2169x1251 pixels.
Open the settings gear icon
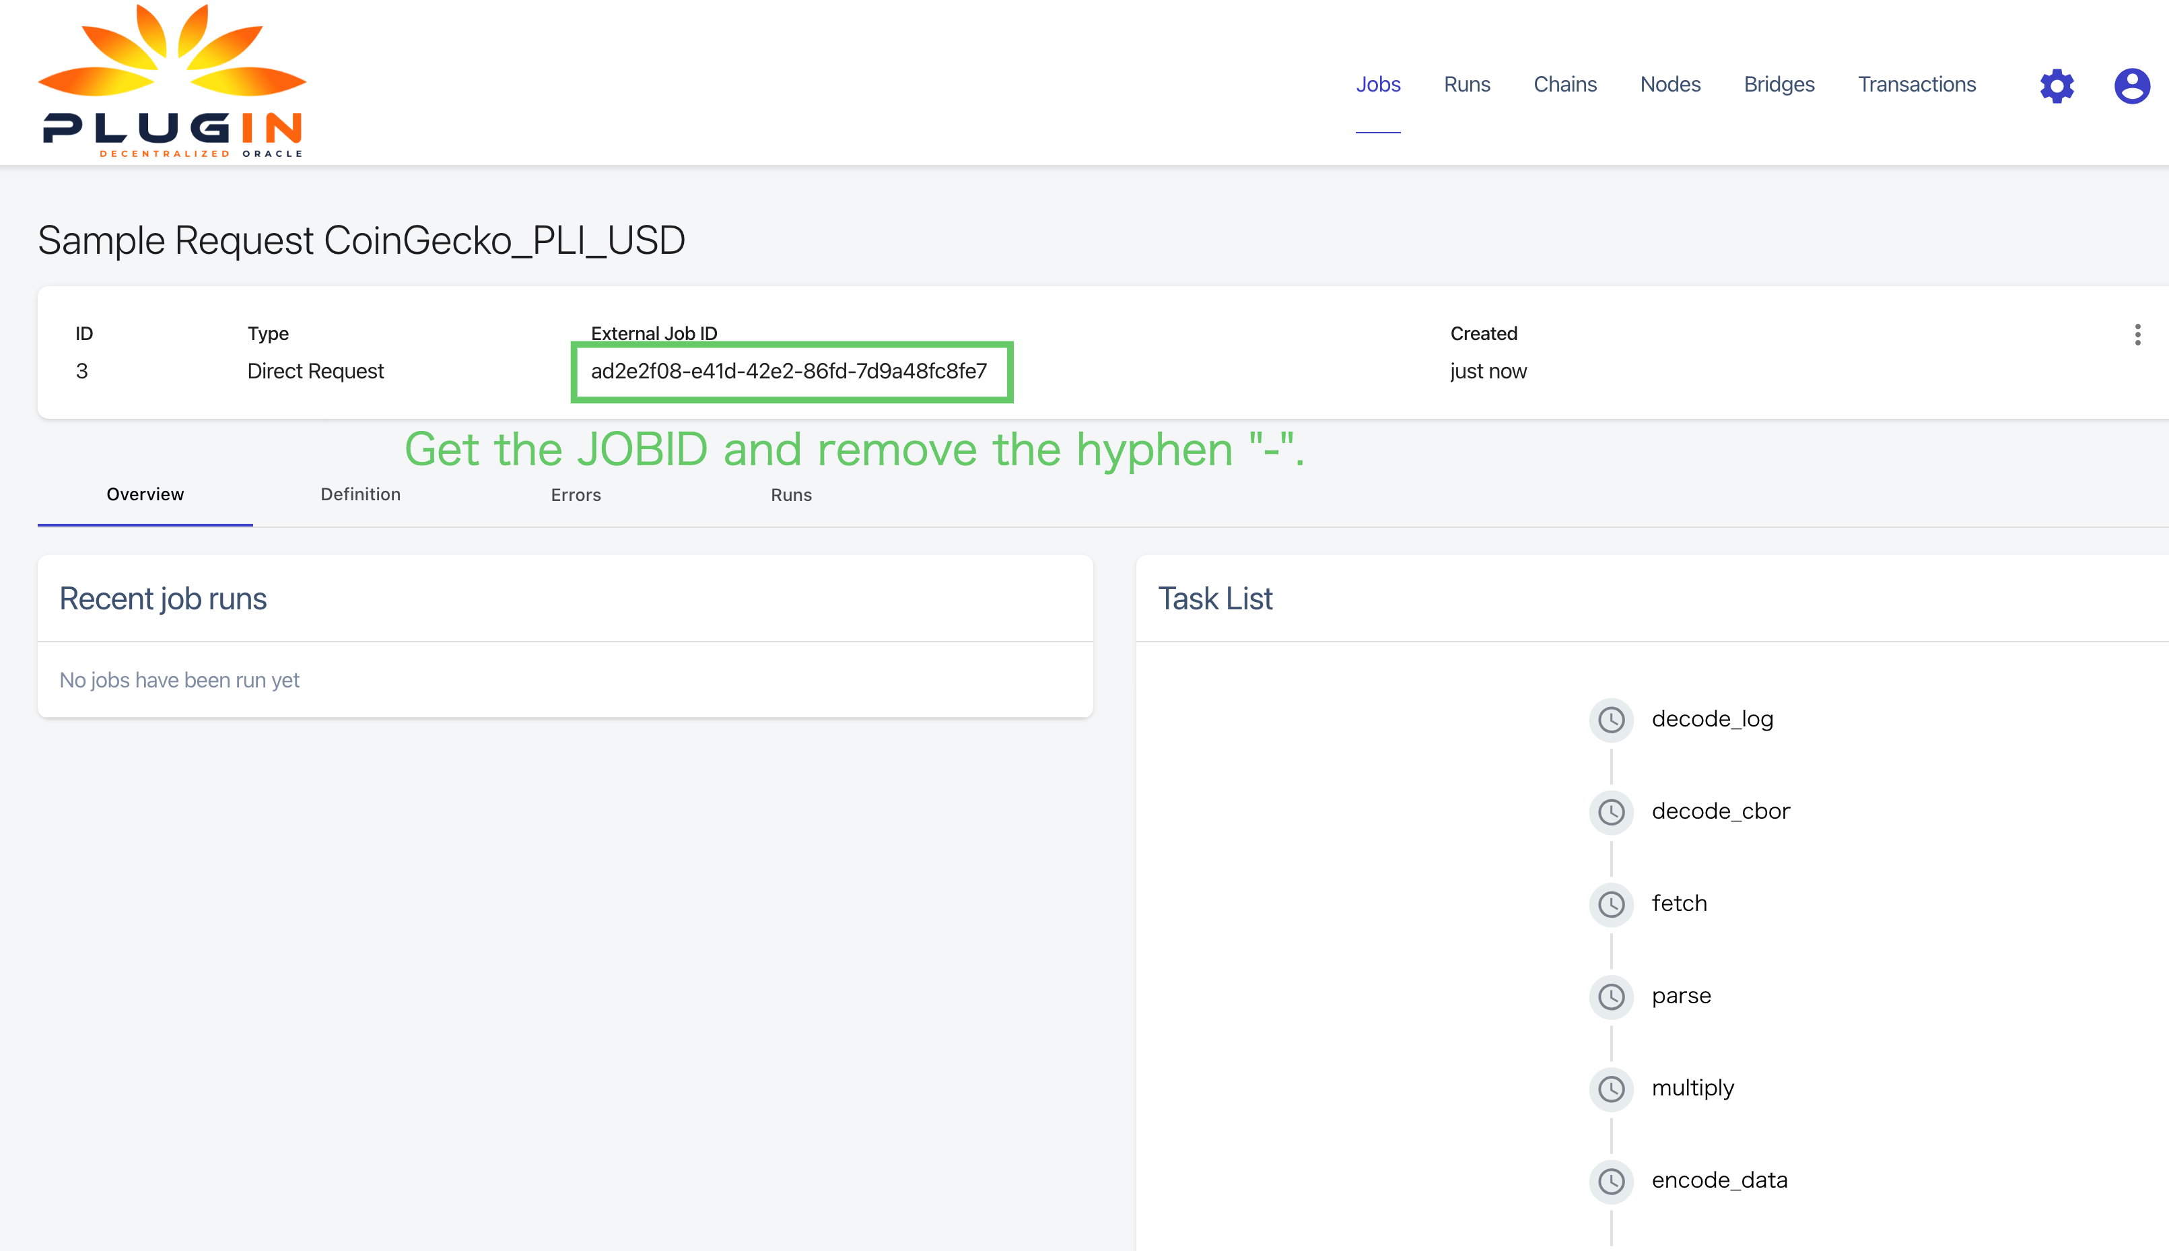click(x=2057, y=85)
